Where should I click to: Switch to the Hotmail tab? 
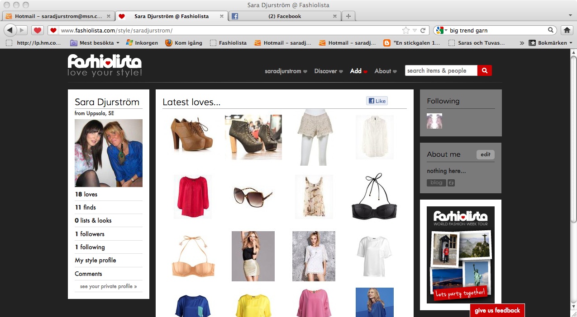[x=58, y=16]
